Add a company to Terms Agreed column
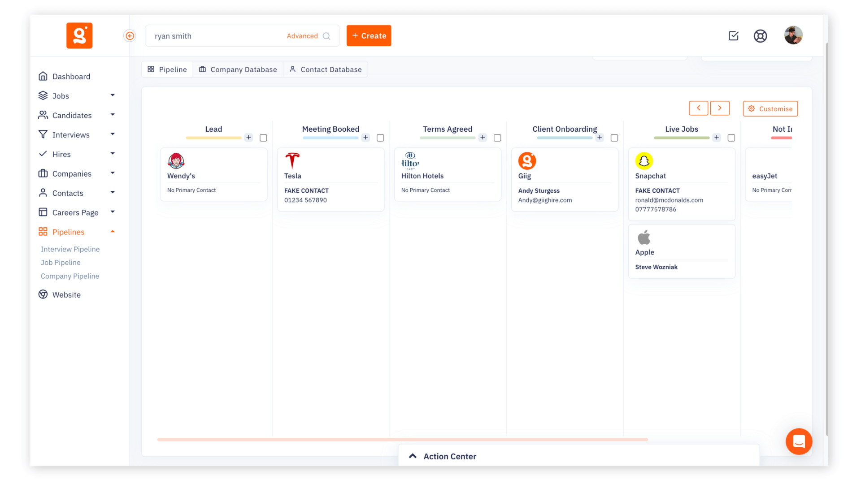861x484 pixels. [483, 138]
